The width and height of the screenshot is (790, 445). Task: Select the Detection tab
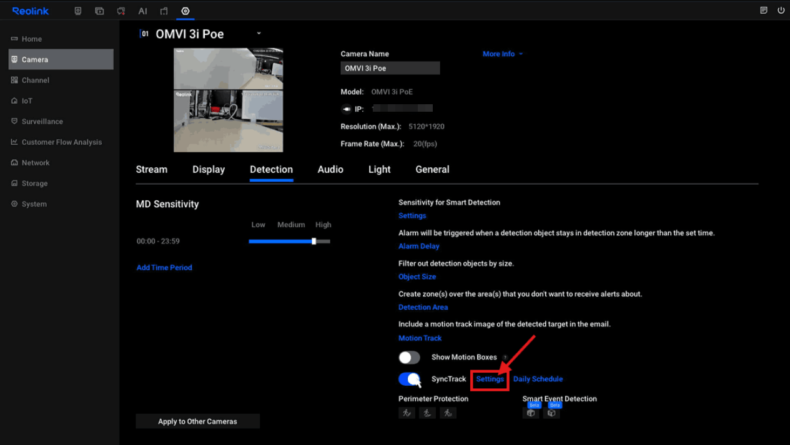271,169
